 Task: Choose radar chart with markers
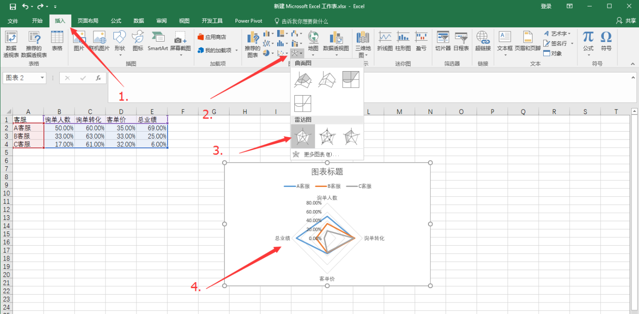tap(327, 136)
